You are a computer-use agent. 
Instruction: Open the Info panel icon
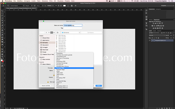coord(146,19)
